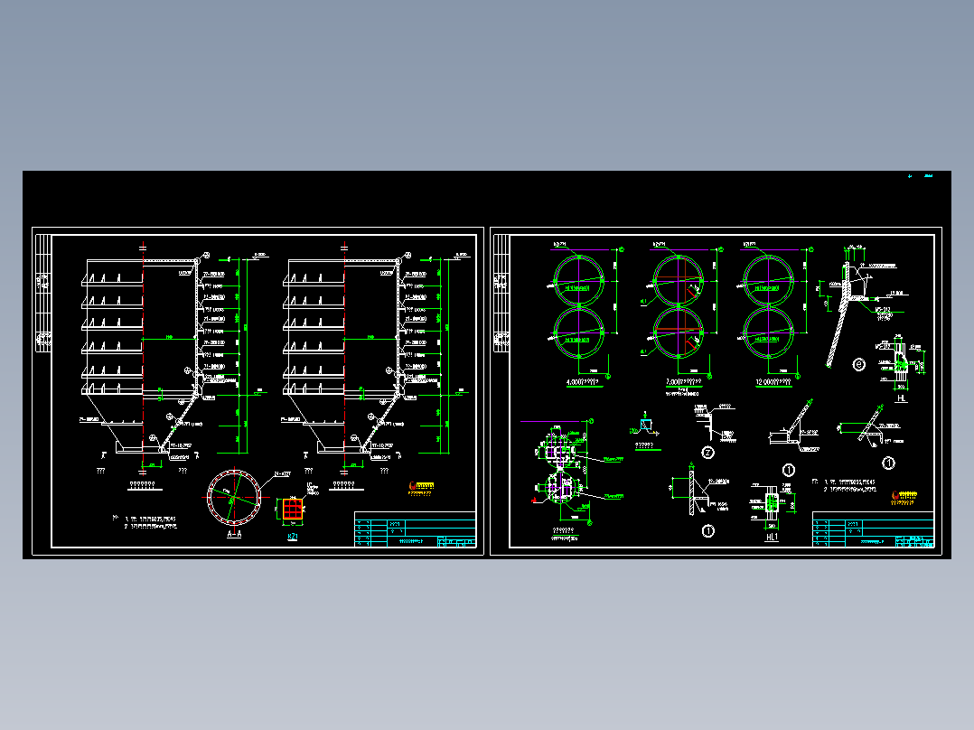The width and height of the screenshot is (974, 730).
Task: Click the HL detail label
Action: point(902,398)
